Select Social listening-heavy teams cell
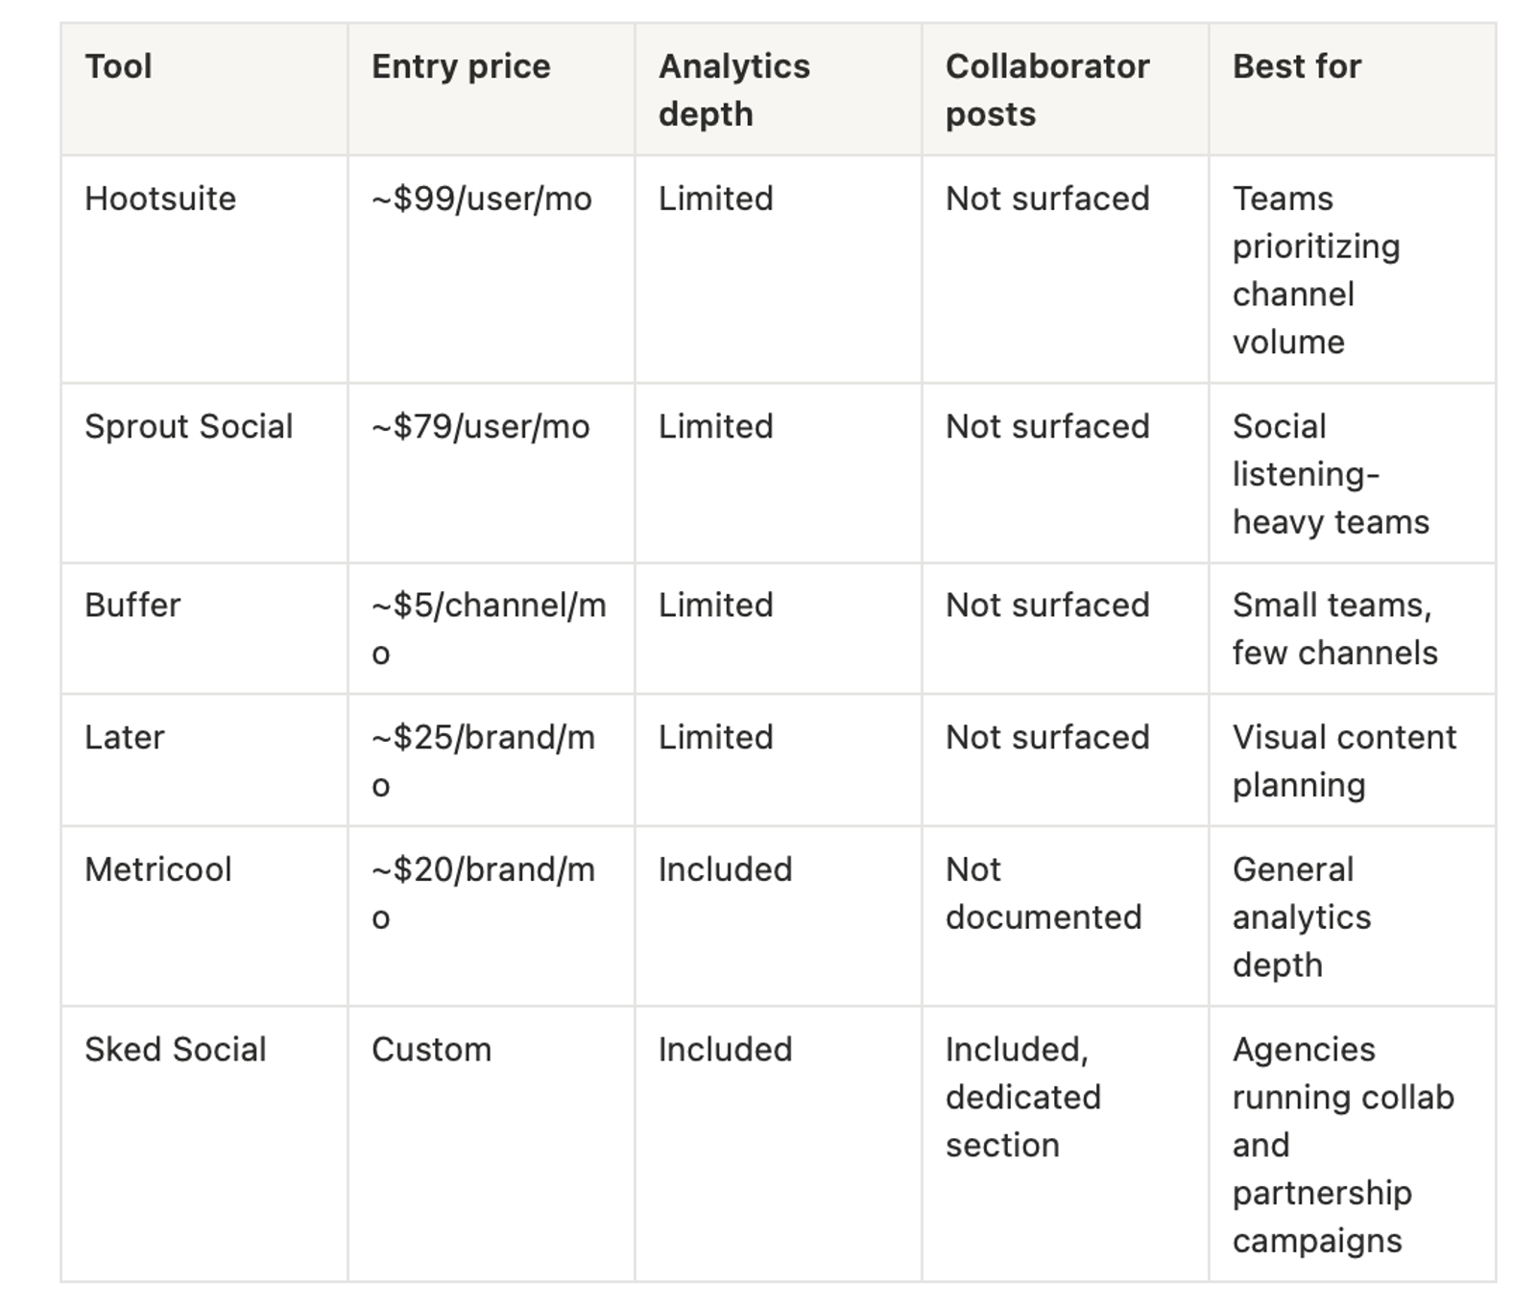This screenshot has height=1308, width=1536. coord(1352,473)
